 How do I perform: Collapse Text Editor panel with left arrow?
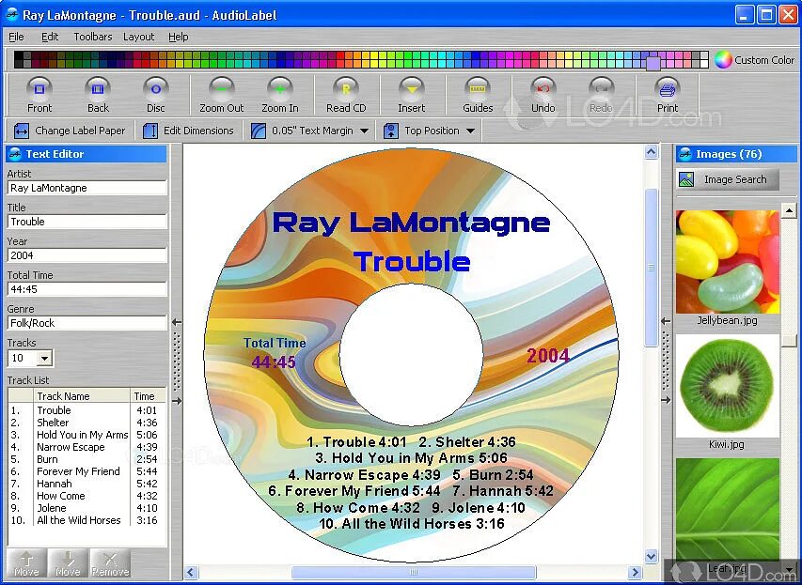point(177,322)
